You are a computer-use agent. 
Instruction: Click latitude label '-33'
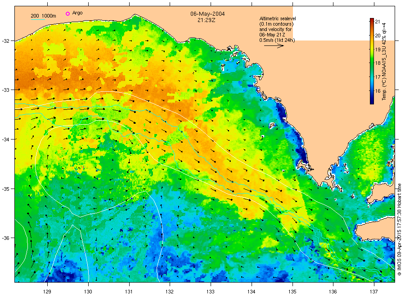5,90
